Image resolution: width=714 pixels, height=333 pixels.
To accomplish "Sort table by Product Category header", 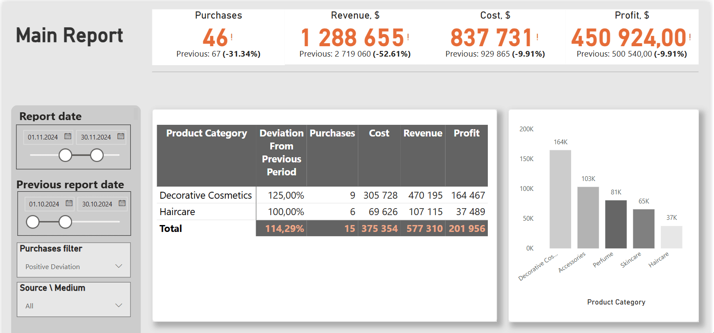I will point(206,133).
